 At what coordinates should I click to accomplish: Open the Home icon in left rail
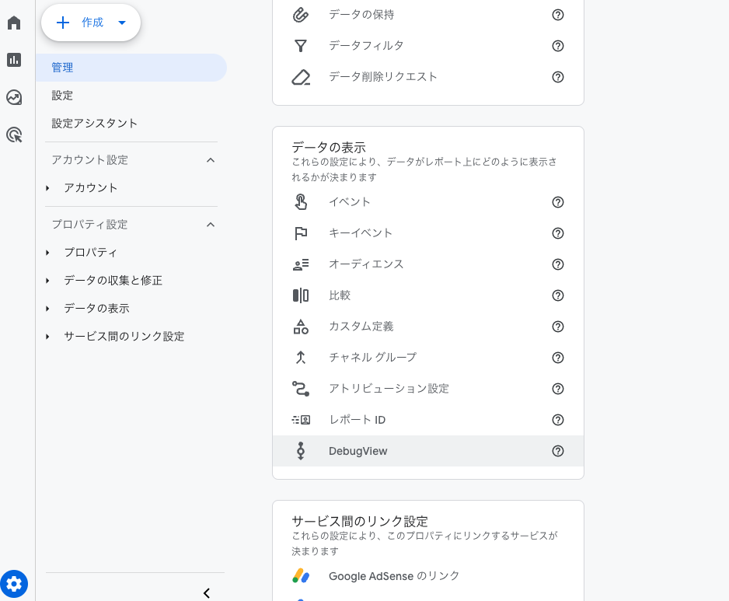14,23
